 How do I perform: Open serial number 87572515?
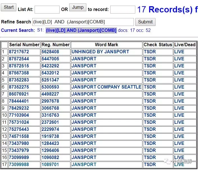[x=19, y=66]
